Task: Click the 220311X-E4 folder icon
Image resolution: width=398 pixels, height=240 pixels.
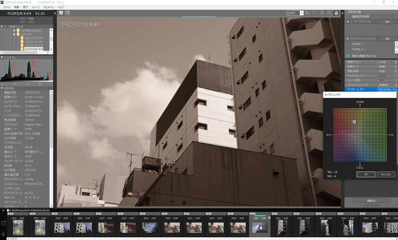Action: pos(22,42)
